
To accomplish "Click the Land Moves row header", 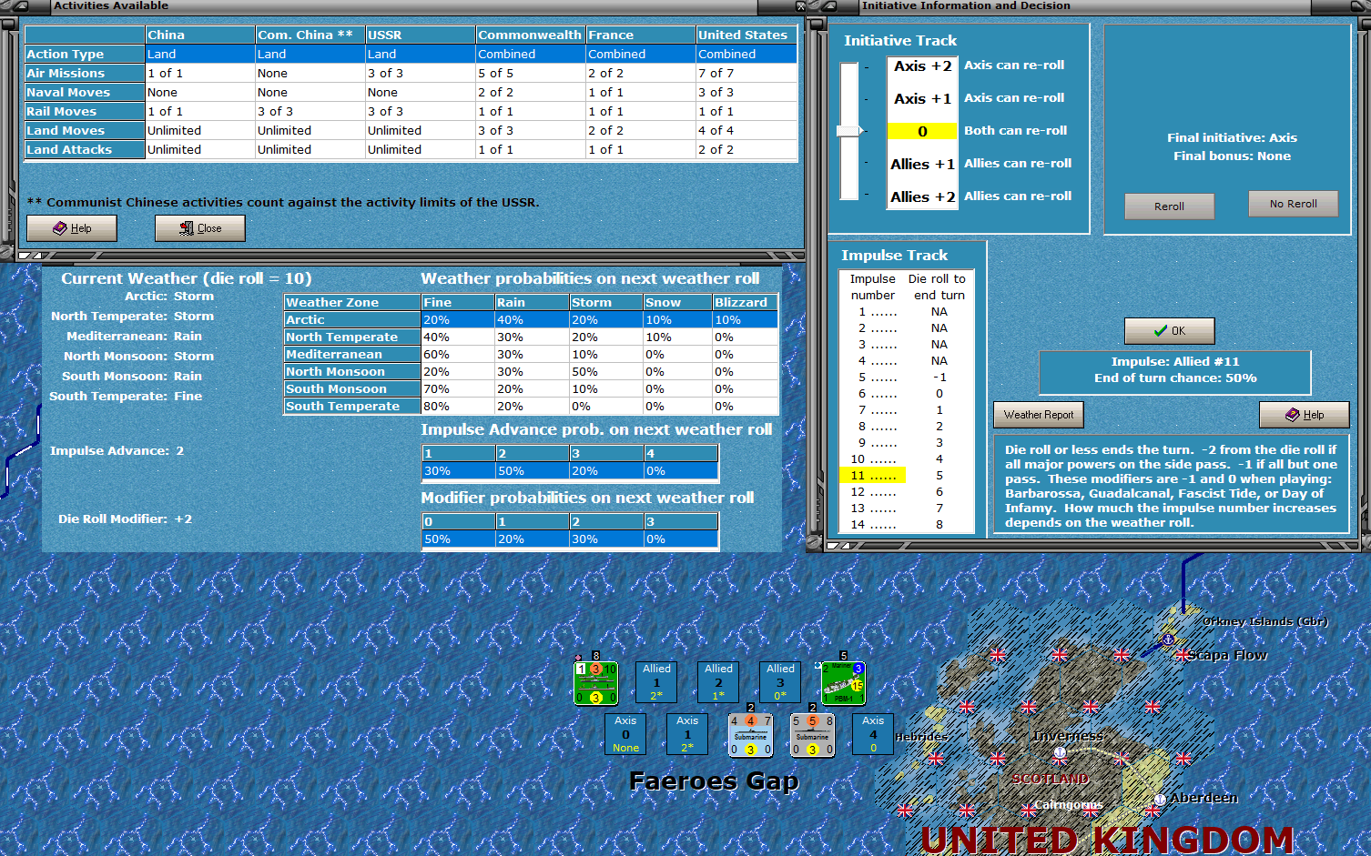I will click(x=85, y=131).
